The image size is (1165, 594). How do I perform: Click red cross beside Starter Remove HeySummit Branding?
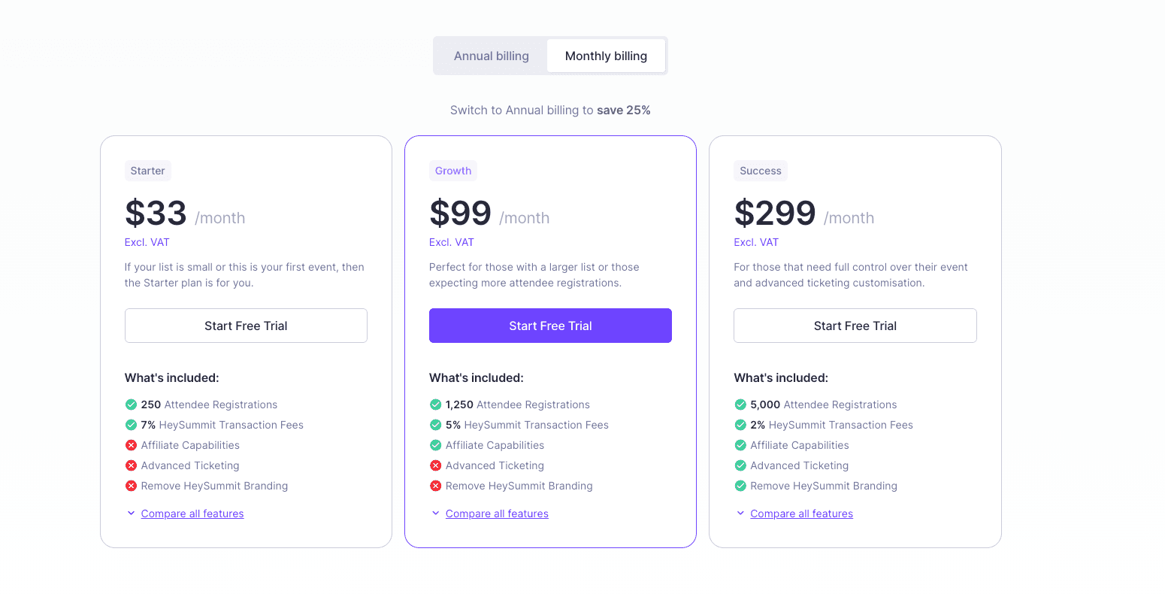click(131, 486)
